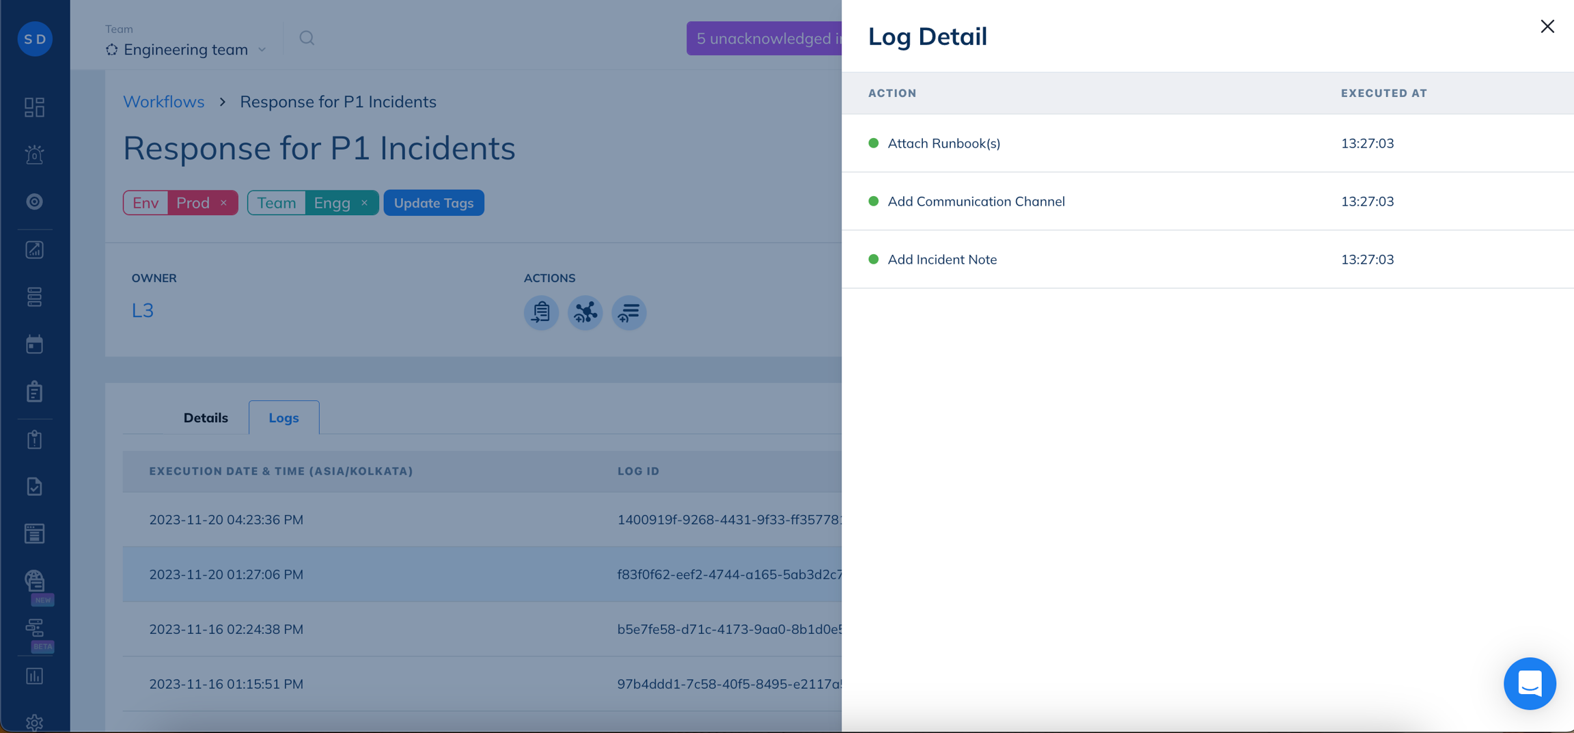Open the L3 owner link
1574x733 pixels.
click(142, 310)
